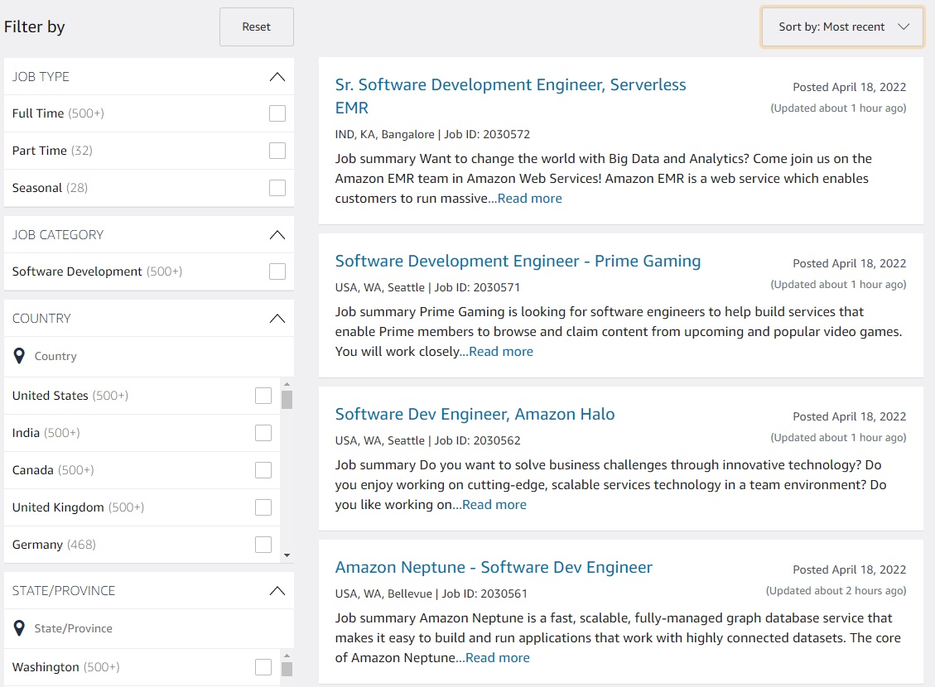Image resolution: width=935 pixels, height=687 pixels.
Task: Collapse the State/Province filter section
Action: (277, 591)
